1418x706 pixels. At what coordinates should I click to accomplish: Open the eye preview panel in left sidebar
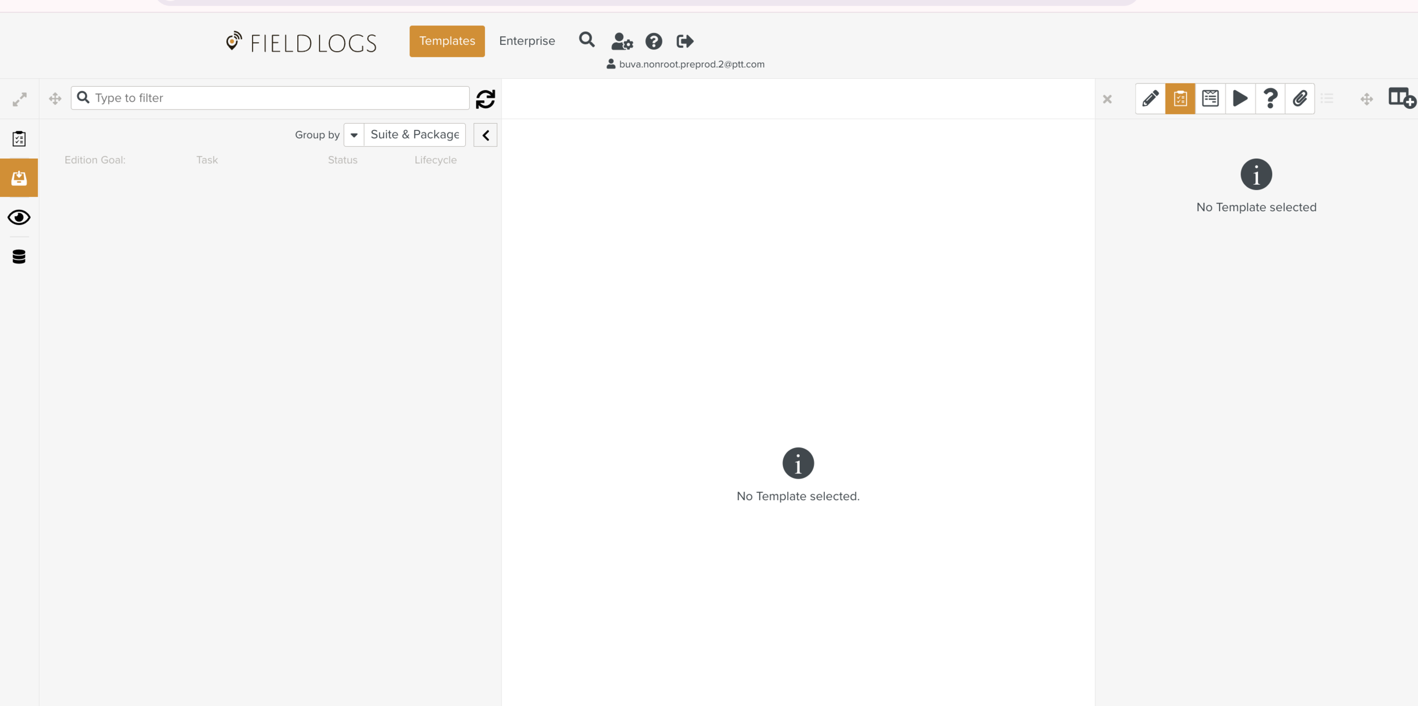click(19, 217)
